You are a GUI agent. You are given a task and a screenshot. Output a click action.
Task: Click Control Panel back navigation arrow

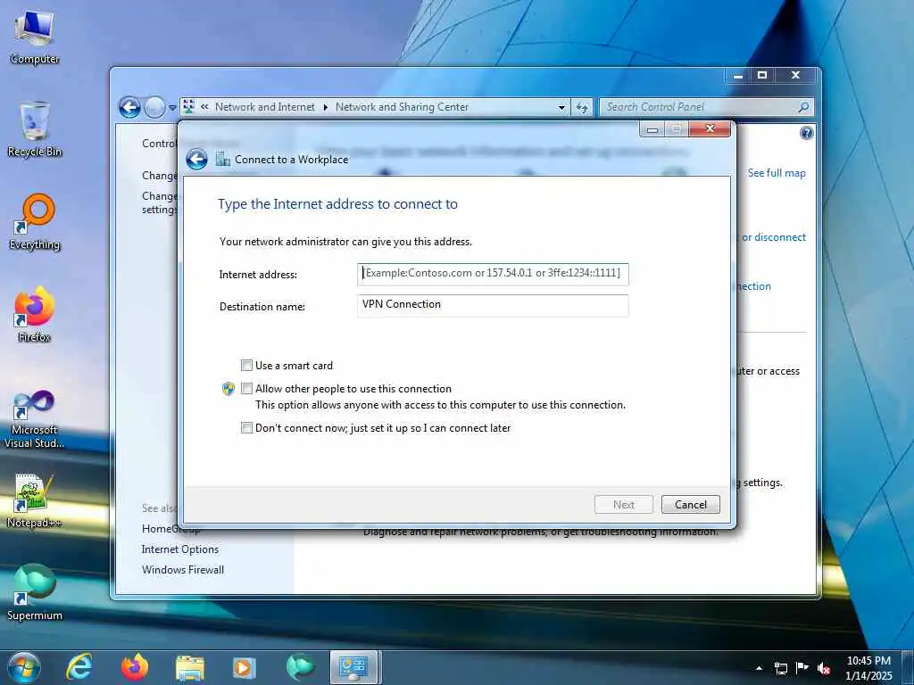click(x=129, y=107)
